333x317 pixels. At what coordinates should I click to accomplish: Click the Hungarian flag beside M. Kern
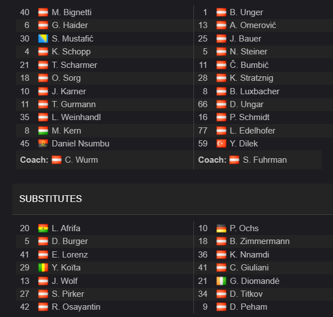click(43, 131)
